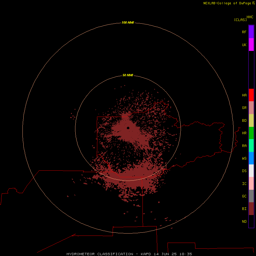Click the IC light pink legend swatch
The image size is (256, 256).
pyautogui.click(x=251, y=183)
